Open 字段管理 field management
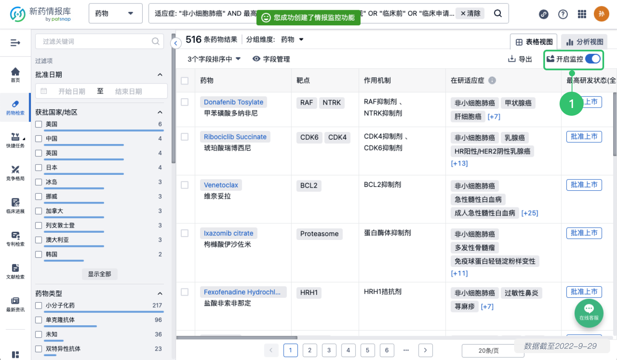This screenshot has height=360, width=617. [271, 59]
